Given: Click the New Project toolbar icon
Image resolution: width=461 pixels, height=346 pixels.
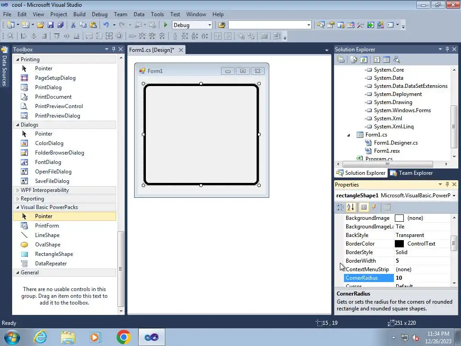Looking at the screenshot, I should tap(11, 25).
